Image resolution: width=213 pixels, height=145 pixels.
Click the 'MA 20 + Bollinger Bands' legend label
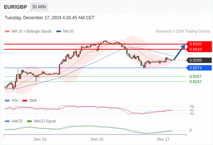32,31
